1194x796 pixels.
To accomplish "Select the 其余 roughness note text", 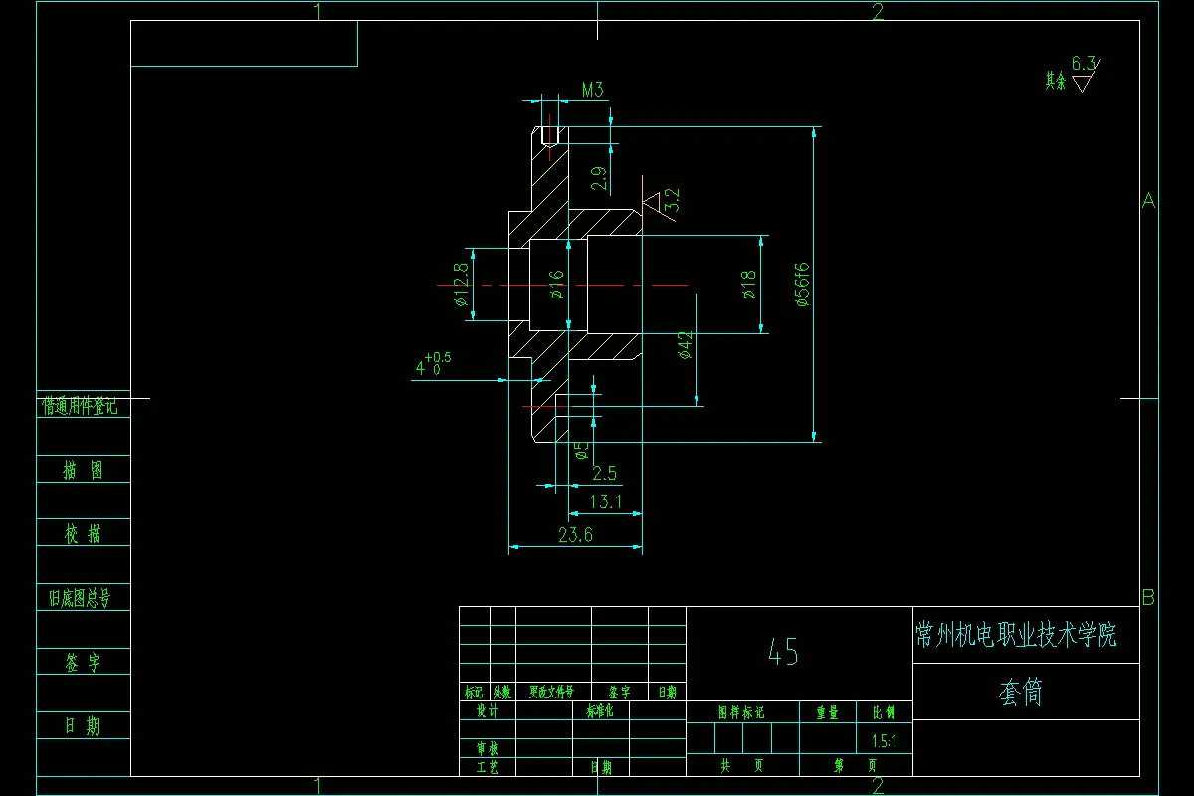I will tap(1055, 82).
